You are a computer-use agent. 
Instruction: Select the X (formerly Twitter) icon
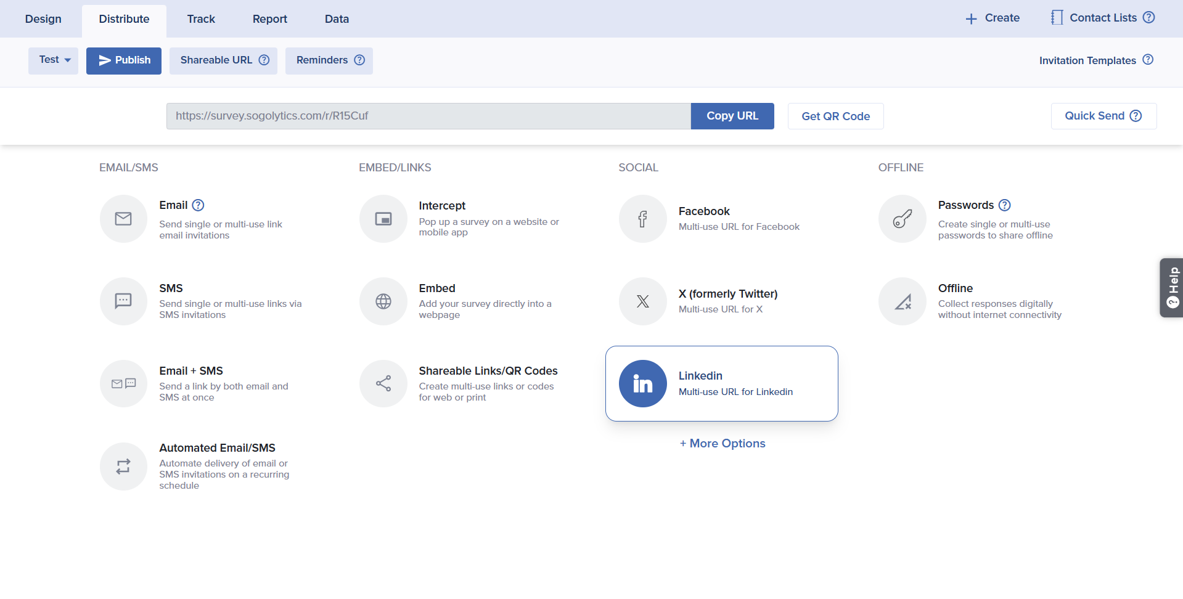[643, 301]
